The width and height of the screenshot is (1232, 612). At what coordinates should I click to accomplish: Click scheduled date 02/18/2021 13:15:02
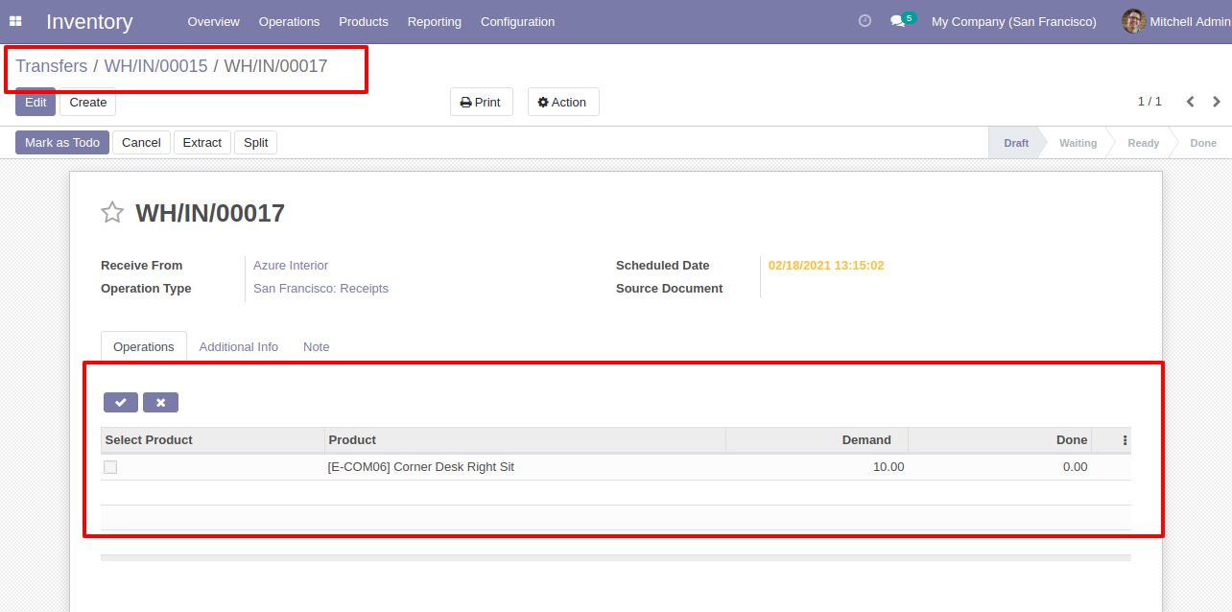pos(826,266)
